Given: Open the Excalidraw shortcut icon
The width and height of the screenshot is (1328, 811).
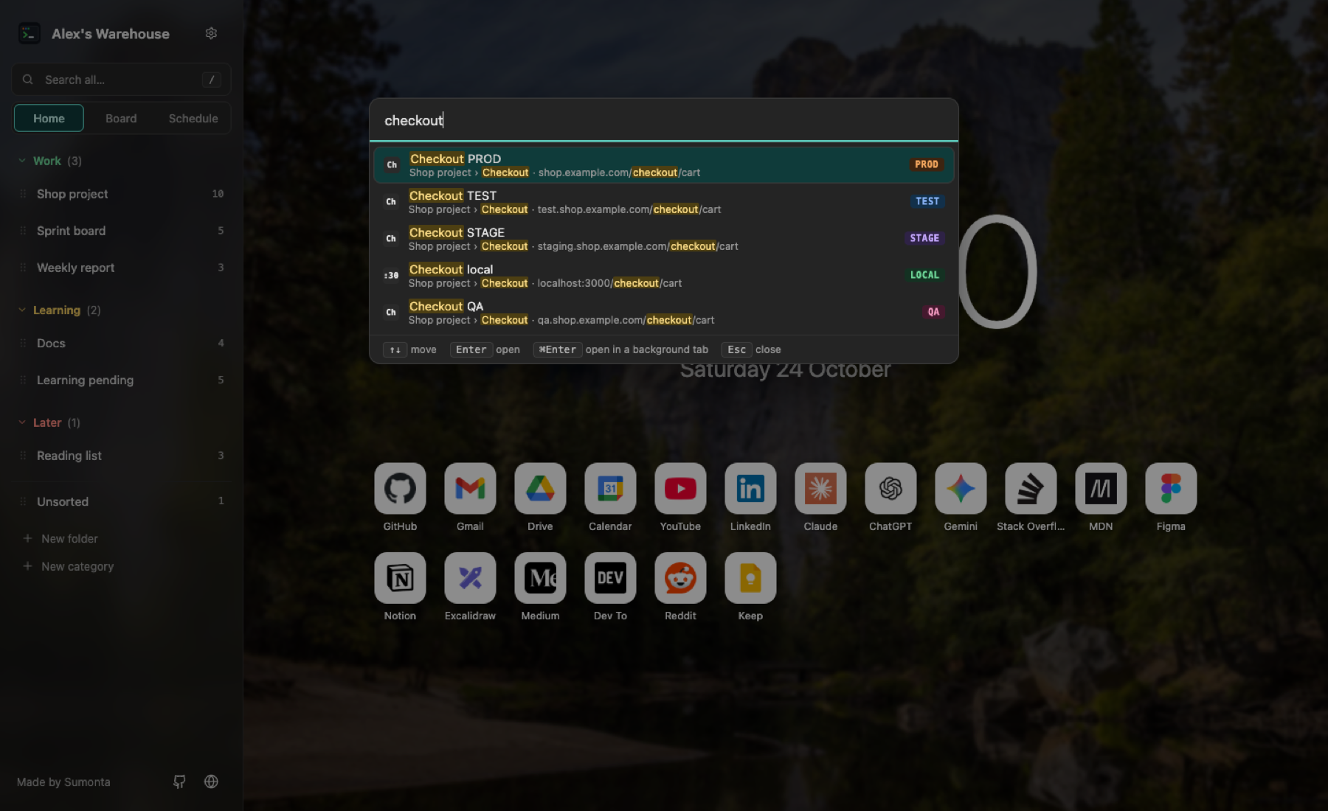Looking at the screenshot, I should 470,578.
